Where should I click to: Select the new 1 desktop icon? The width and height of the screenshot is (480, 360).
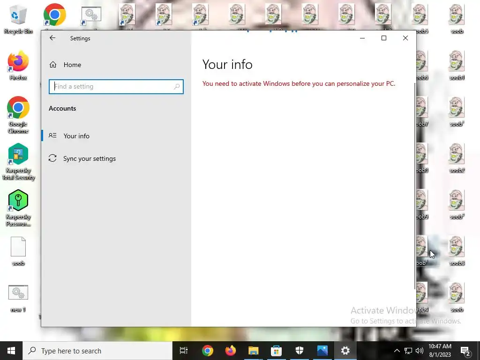18,298
